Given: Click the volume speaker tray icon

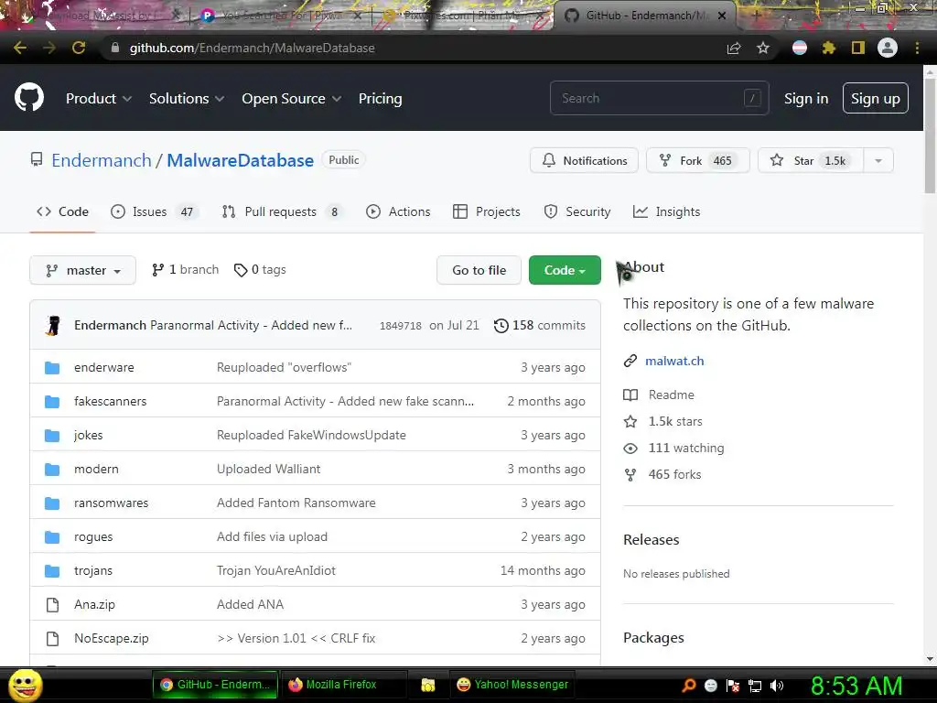Looking at the screenshot, I should 776,686.
